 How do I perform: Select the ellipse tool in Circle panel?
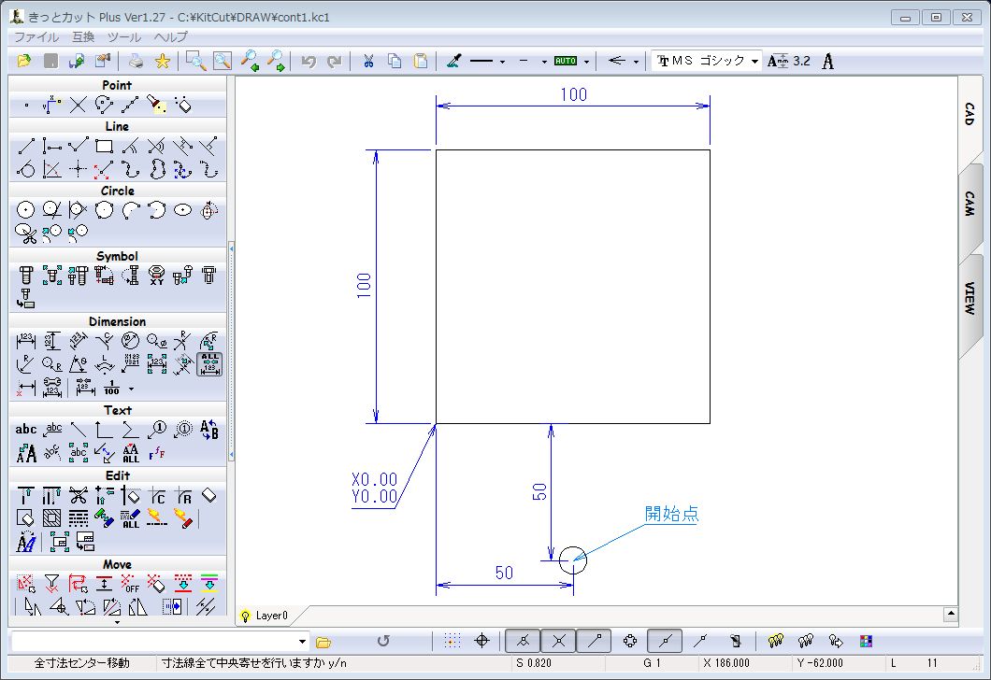coord(182,209)
